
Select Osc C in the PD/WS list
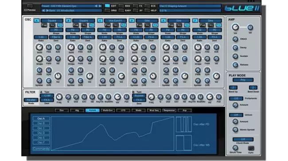tap(41, 128)
